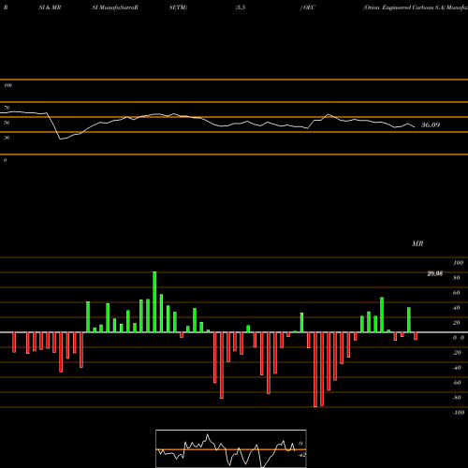Click the 80 label on MR axis
Image resolution: width=468 pixels, height=468 pixels.
pos(457,278)
